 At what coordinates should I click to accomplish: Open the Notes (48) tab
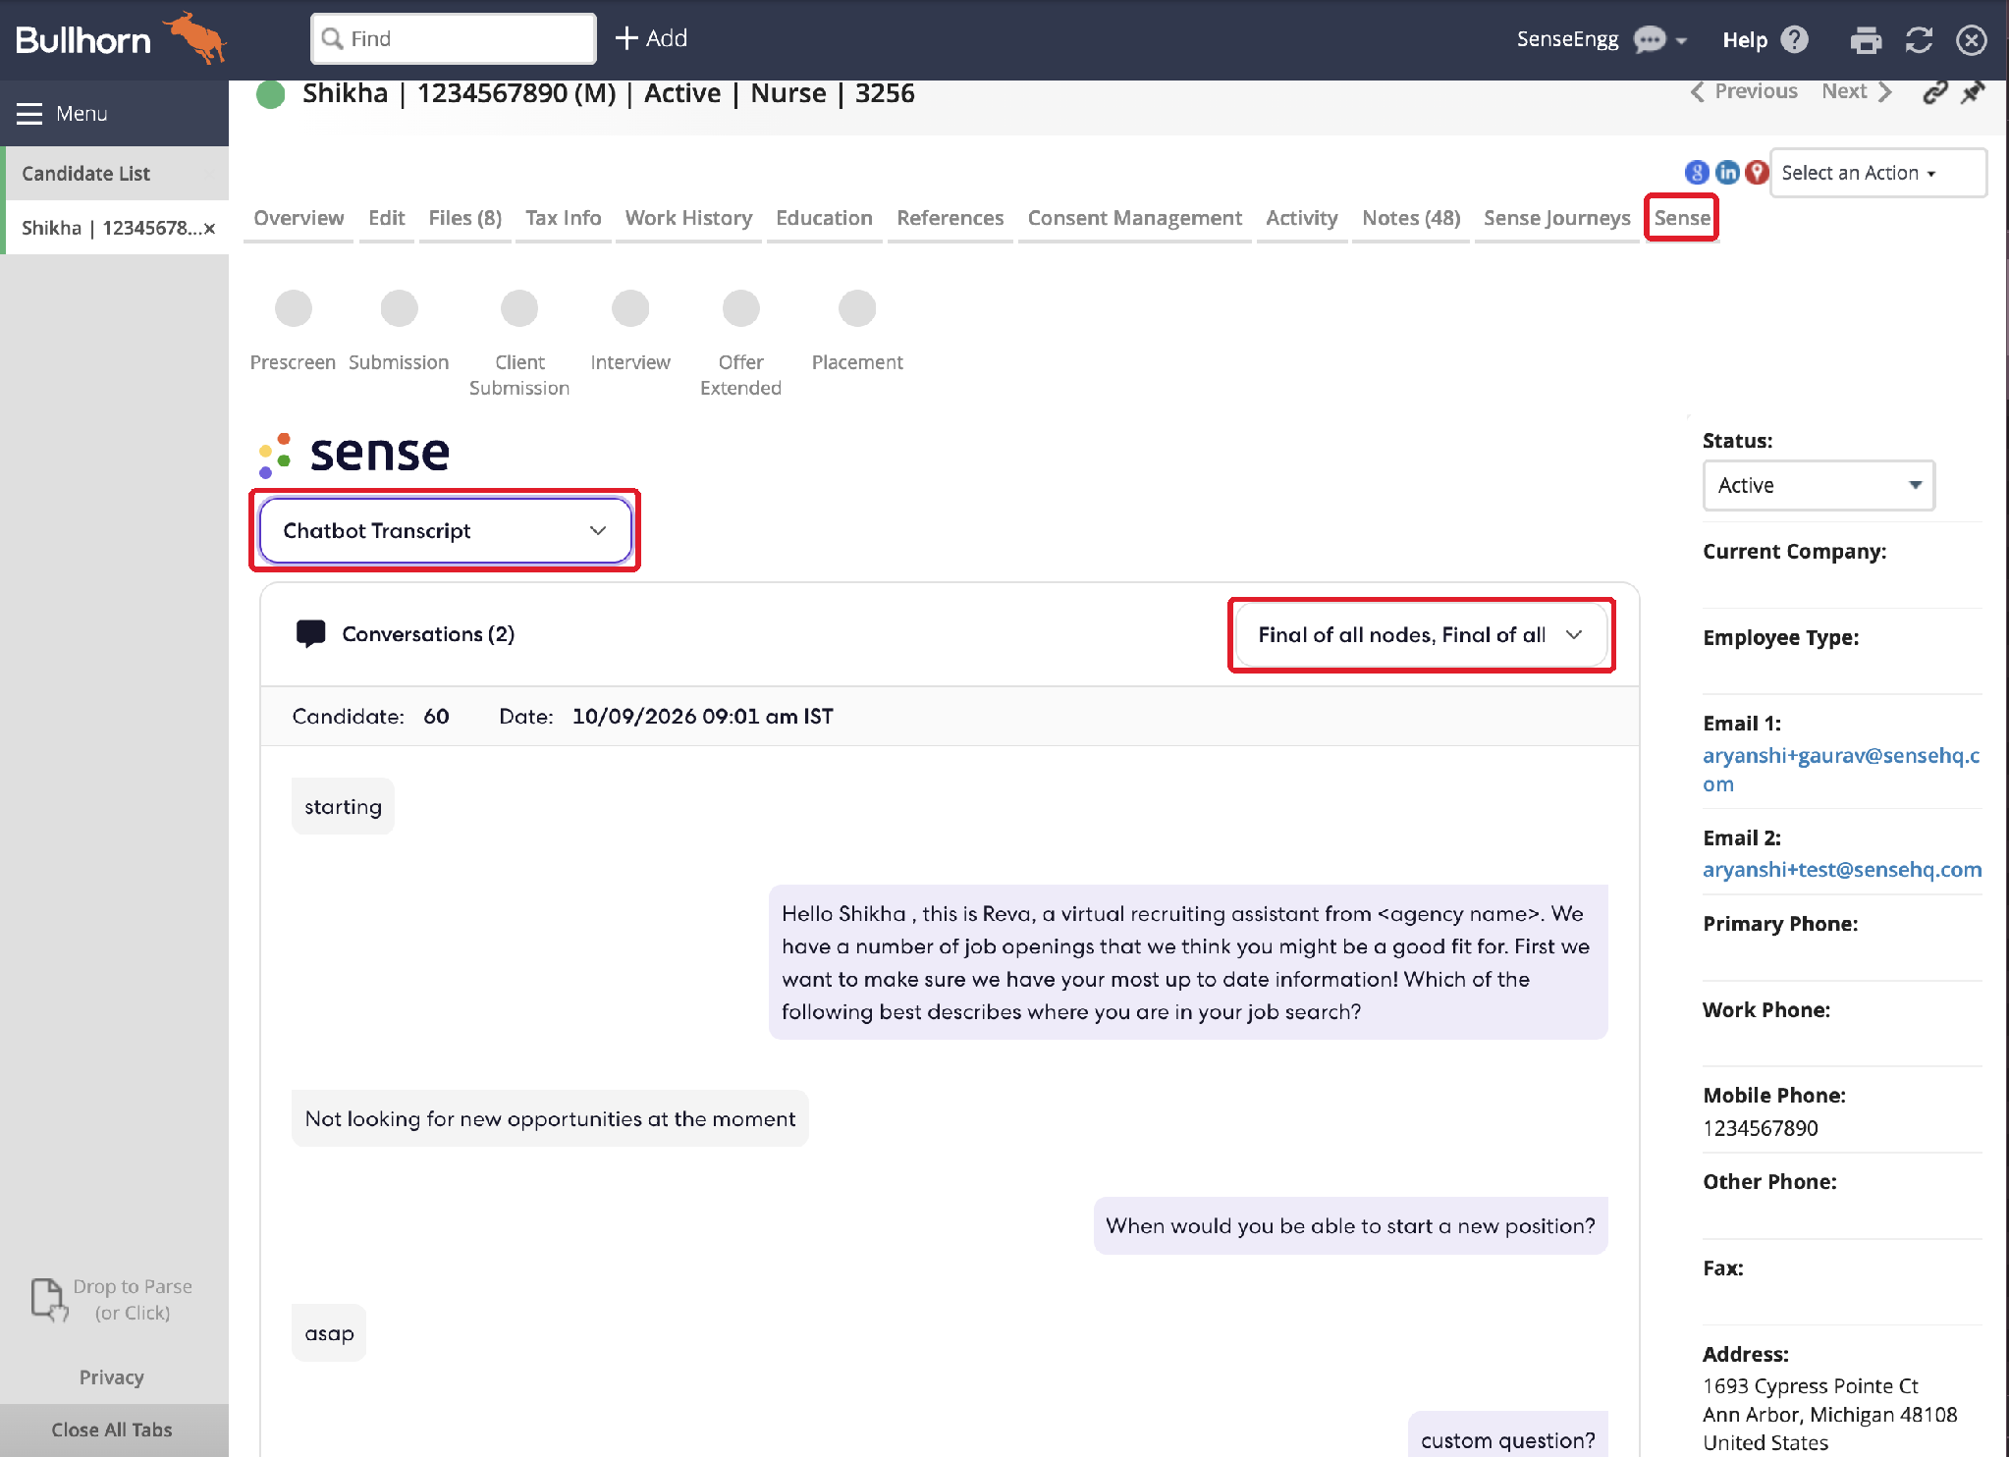(x=1410, y=218)
